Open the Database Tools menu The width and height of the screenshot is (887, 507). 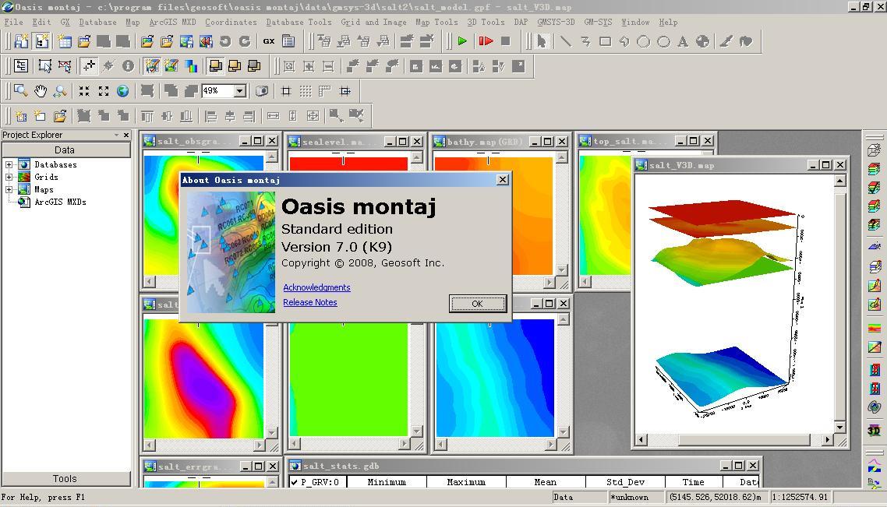click(299, 22)
